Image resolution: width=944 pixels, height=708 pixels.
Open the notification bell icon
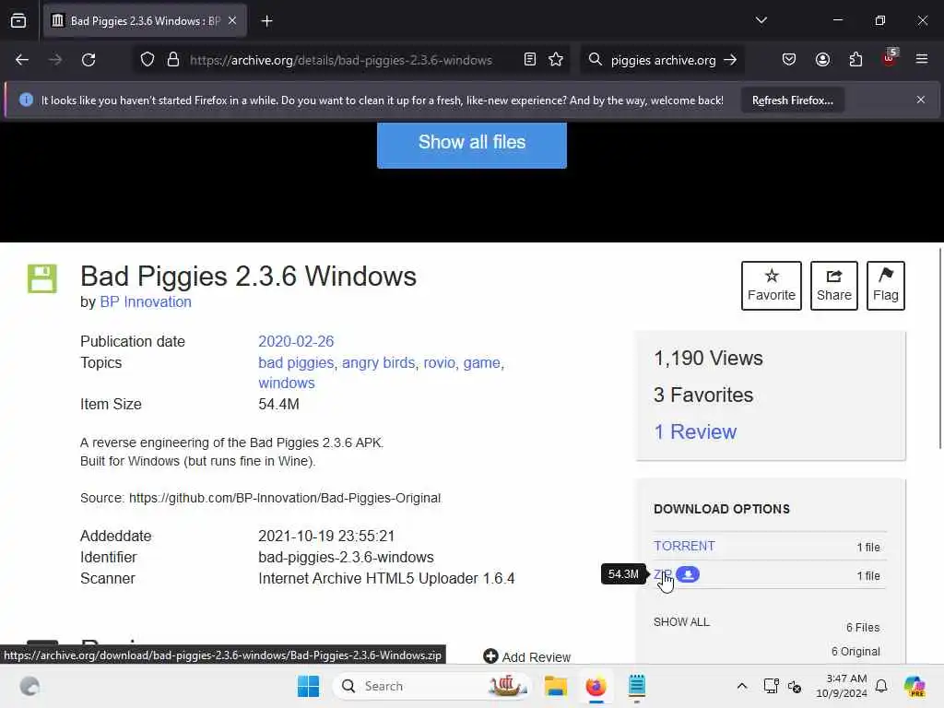tap(881, 686)
